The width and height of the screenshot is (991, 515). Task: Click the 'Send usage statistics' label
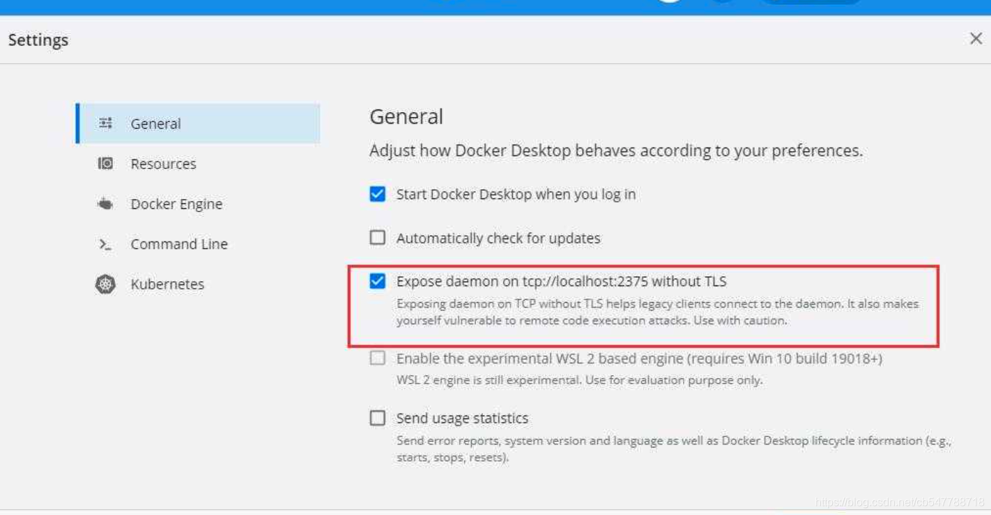click(463, 418)
